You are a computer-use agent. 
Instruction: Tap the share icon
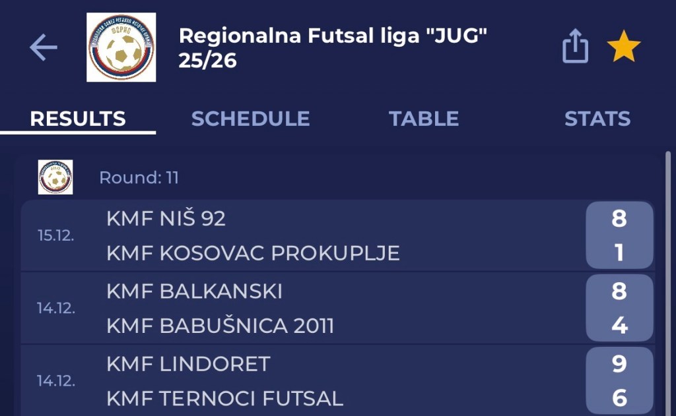(575, 47)
